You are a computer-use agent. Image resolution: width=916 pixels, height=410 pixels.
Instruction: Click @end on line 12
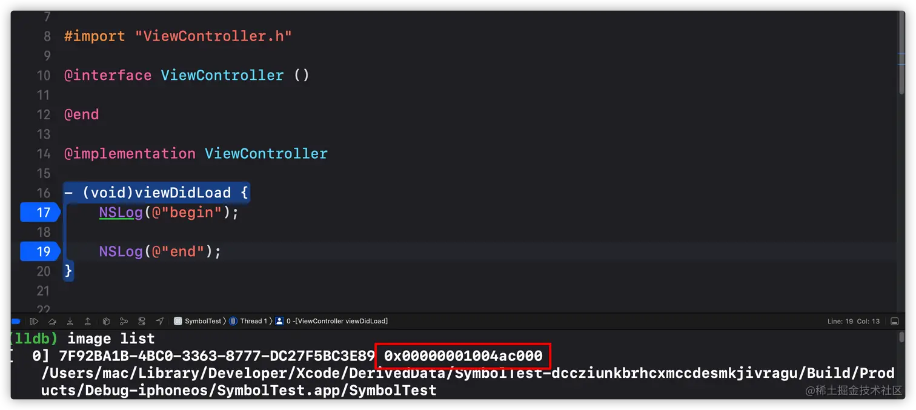coord(81,114)
